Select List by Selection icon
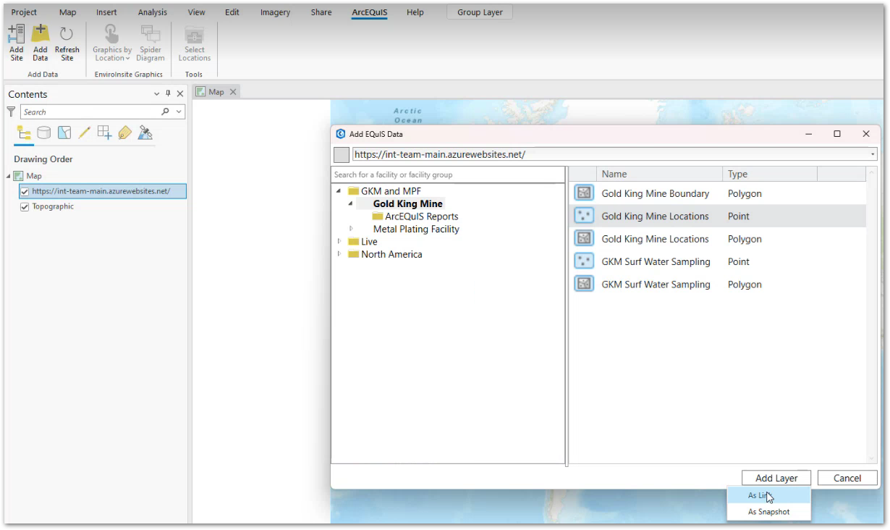Image resolution: width=890 pixels, height=530 pixels. pyautogui.click(x=64, y=133)
